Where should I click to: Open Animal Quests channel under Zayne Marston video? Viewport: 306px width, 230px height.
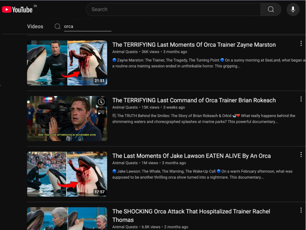tap(125, 52)
